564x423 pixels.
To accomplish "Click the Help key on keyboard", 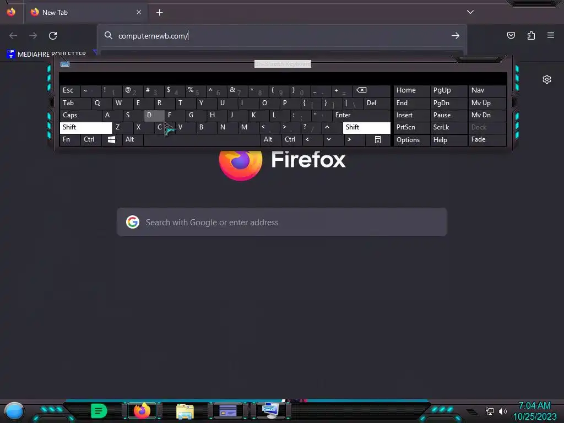I will (x=448, y=140).
